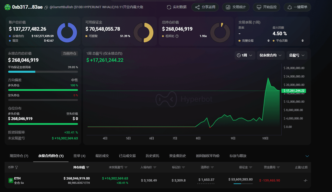Viewport: 332px width, 192px height.
Task: Click the 平均保证金使用率 progress bar
Action: pos(43,72)
